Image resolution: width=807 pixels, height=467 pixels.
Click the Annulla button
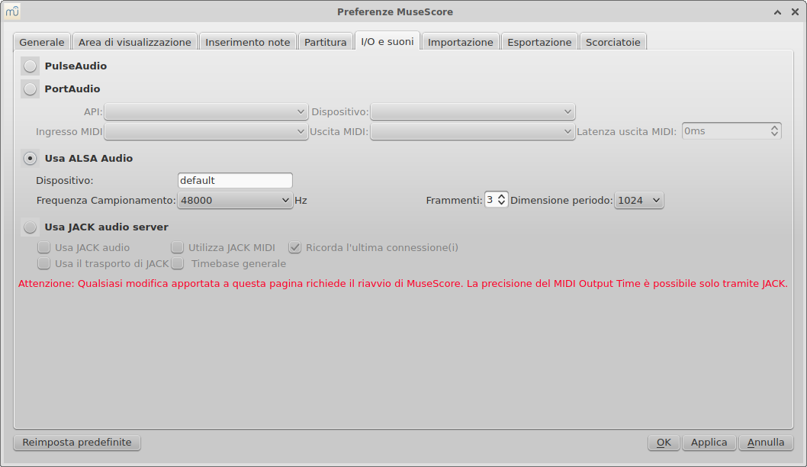pos(766,443)
